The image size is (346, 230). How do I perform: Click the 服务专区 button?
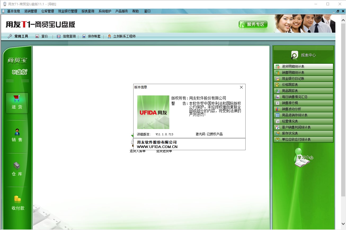click(253, 24)
